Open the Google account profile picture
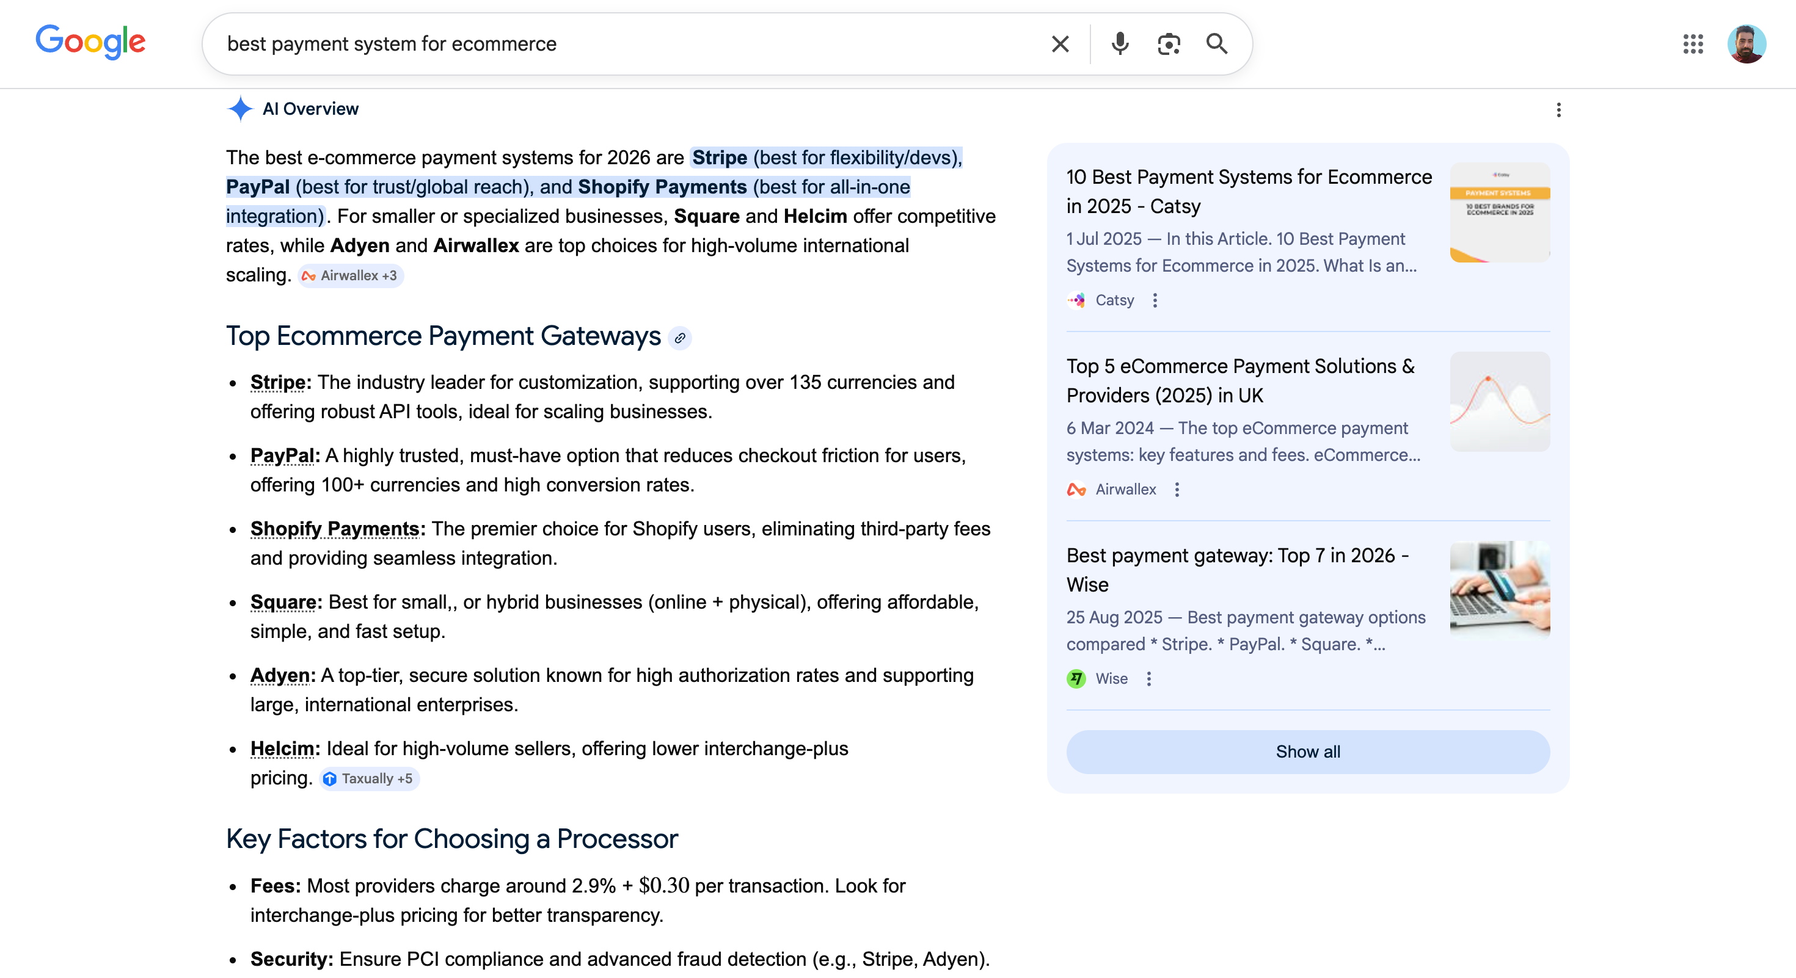Viewport: 1796px width, 978px height. tap(1746, 44)
